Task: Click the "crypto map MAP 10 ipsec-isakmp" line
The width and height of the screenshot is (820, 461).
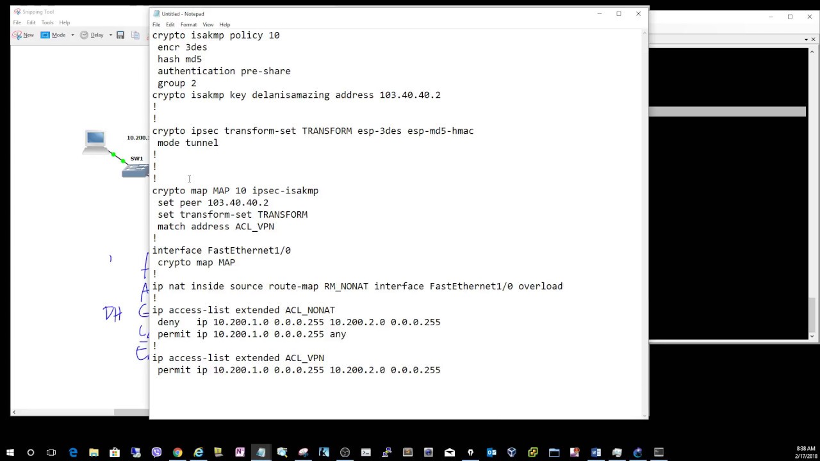Action: [x=235, y=191]
